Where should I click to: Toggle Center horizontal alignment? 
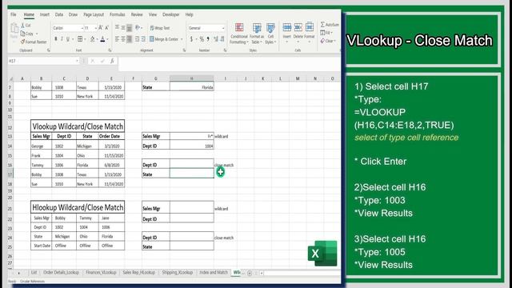(x=123, y=39)
